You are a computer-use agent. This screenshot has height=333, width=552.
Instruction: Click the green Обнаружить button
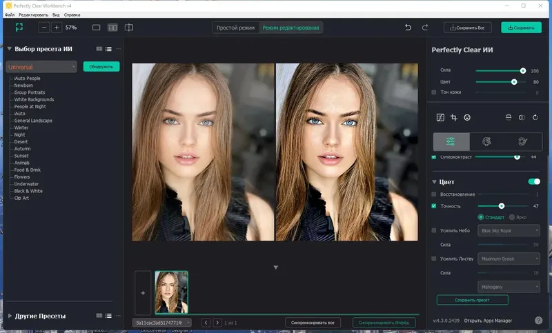[x=101, y=66]
